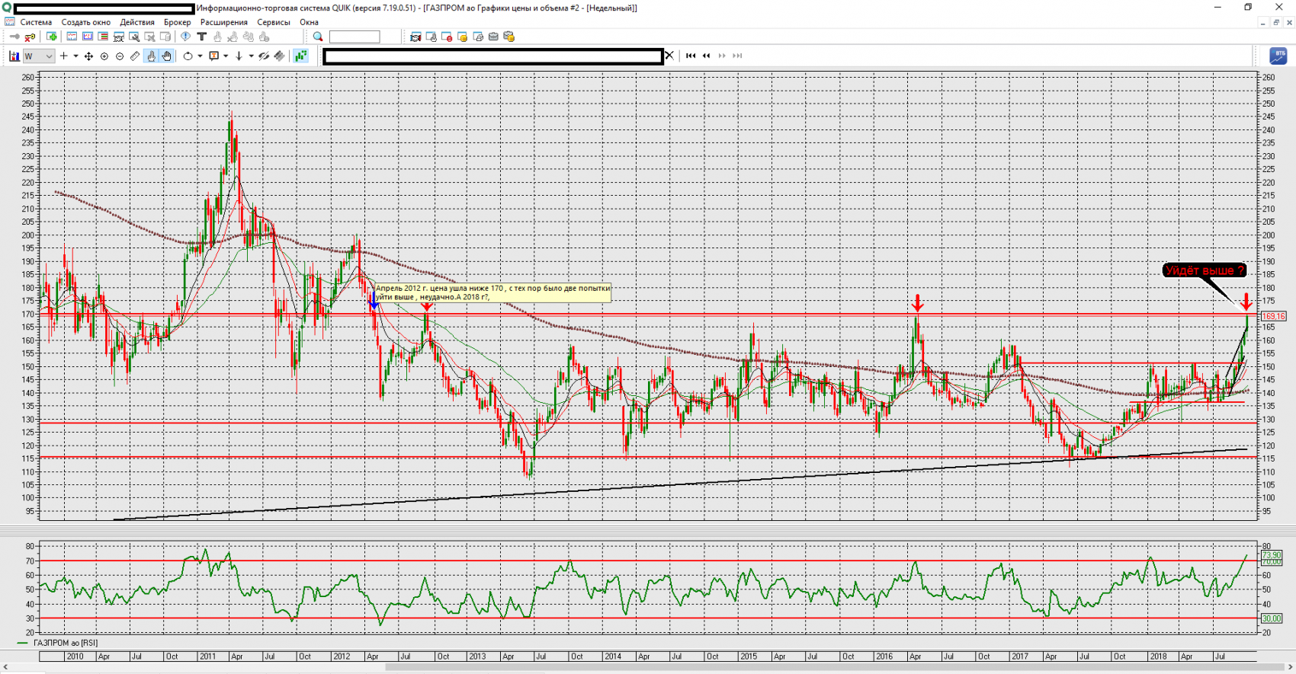Click the X beside the blacked-out field

click(x=669, y=56)
